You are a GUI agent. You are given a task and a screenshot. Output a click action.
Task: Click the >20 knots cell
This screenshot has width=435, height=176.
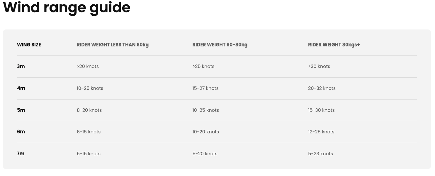click(x=88, y=66)
